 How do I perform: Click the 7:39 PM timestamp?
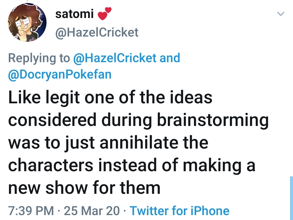pyautogui.click(x=31, y=210)
